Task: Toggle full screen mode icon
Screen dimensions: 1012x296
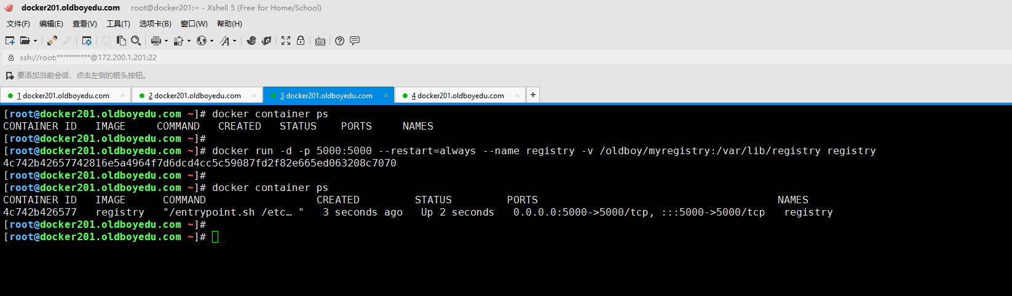Action: [286, 41]
